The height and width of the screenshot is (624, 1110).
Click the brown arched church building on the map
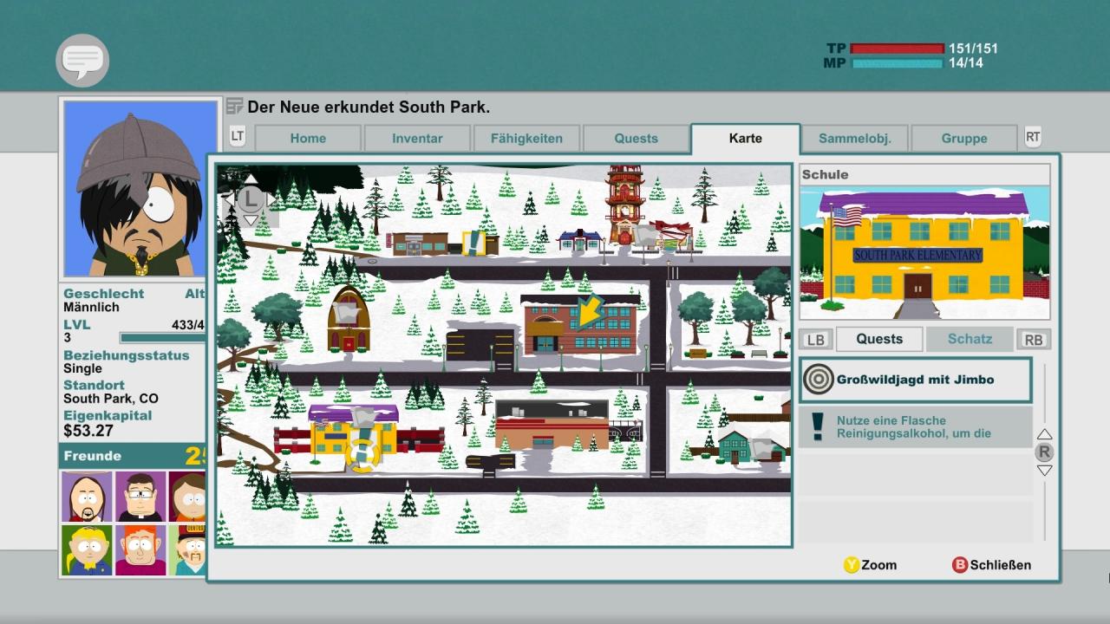(x=349, y=318)
